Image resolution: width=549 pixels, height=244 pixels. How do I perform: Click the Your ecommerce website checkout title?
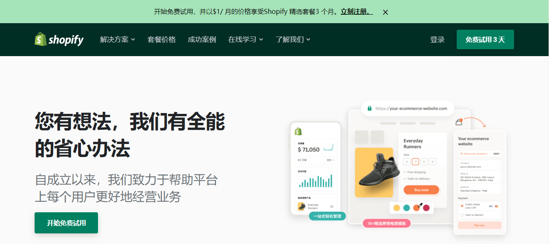tap(473, 141)
